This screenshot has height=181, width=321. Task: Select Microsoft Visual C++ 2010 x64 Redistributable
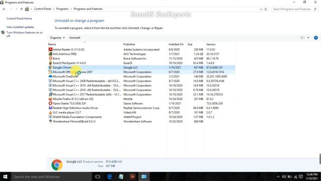pos(141,85)
